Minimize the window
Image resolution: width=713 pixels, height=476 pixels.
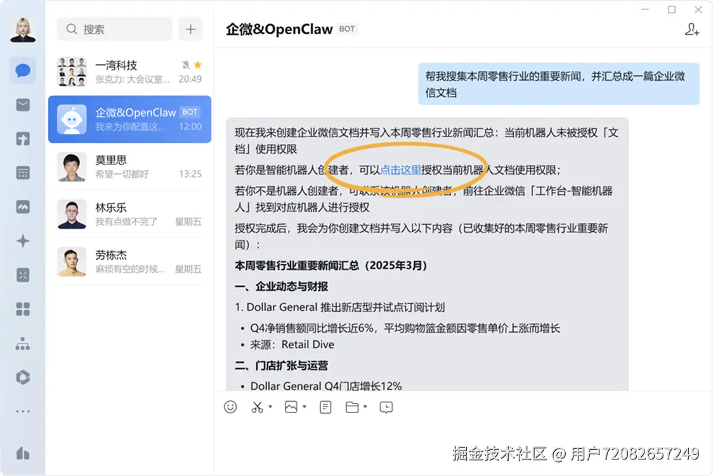click(x=644, y=10)
